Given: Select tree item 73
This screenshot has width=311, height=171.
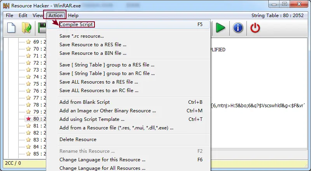Looking at the screenshot, I should [39, 70].
